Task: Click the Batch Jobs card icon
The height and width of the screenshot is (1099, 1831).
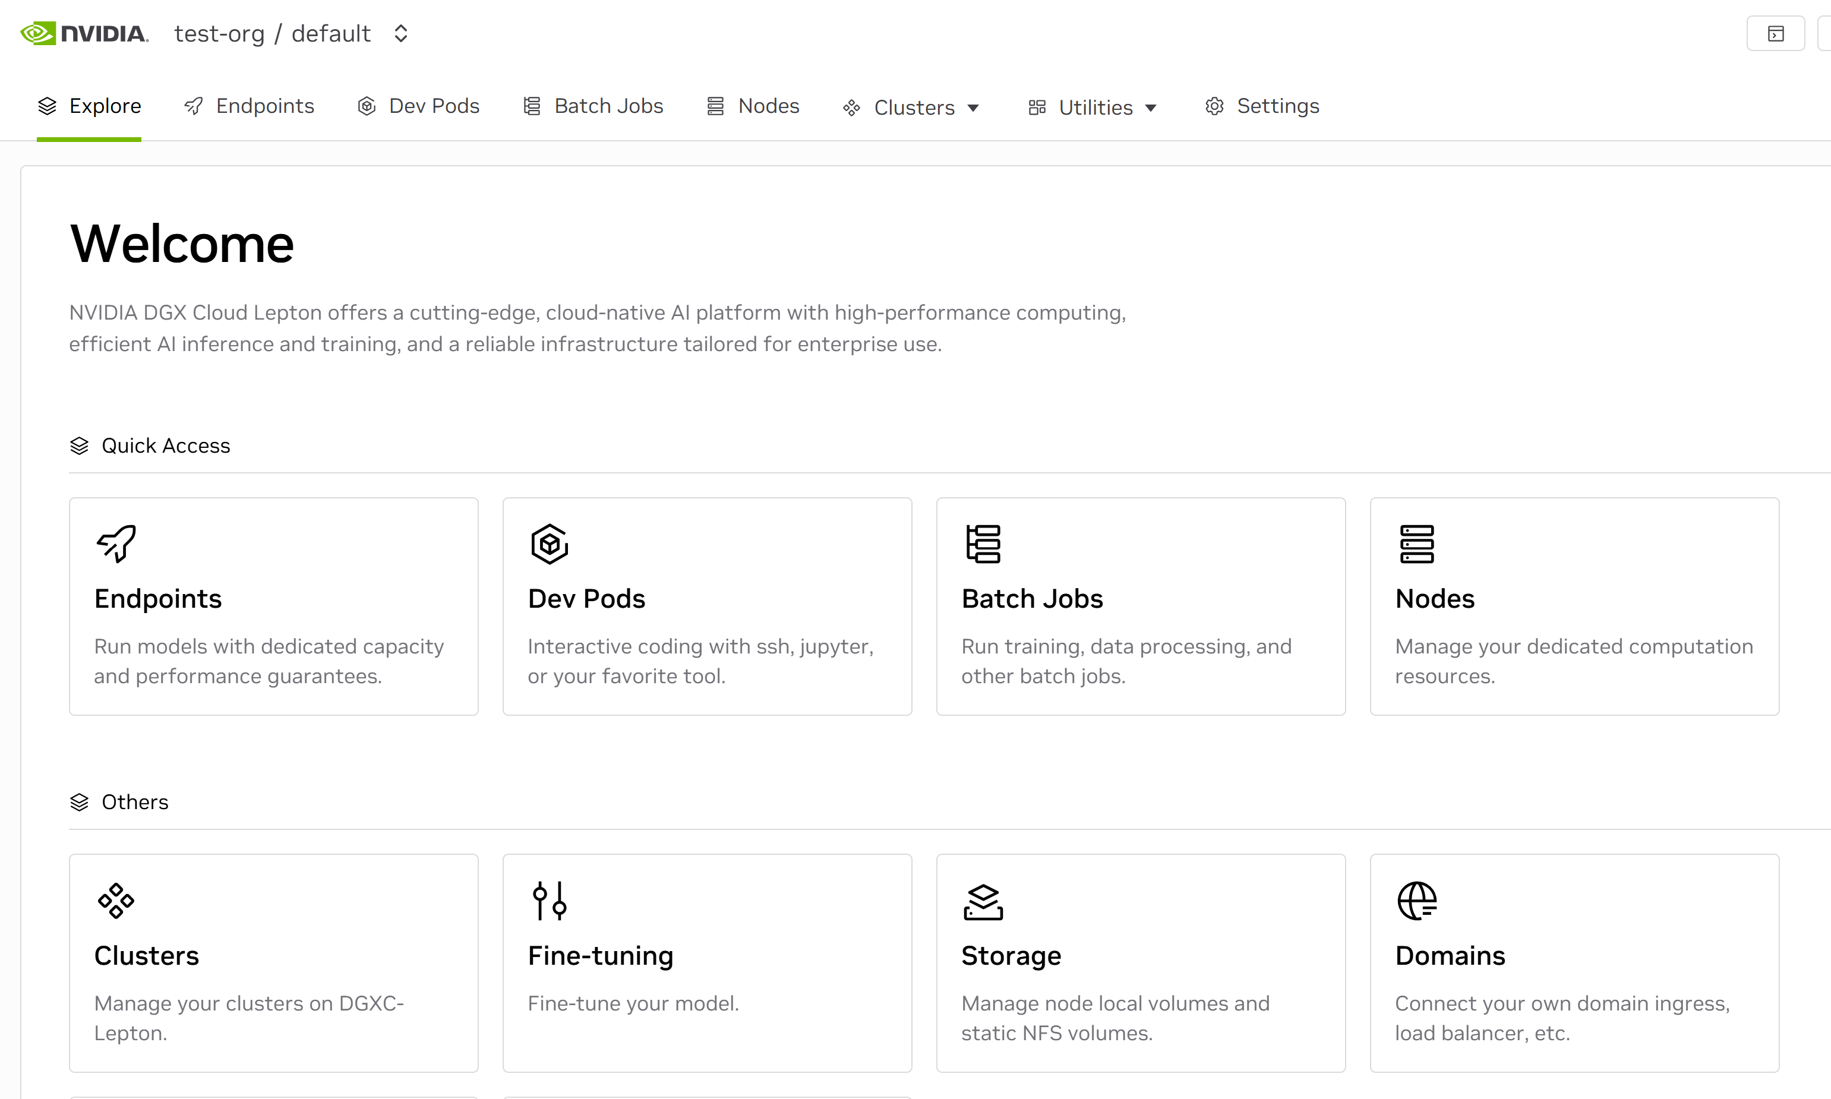Action: (983, 544)
